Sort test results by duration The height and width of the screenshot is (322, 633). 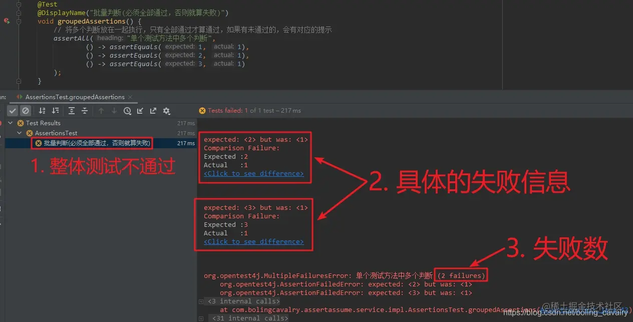[x=55, y=111]
